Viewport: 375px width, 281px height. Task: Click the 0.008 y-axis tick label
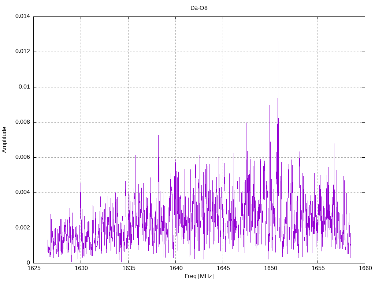[x=22, y=122]
